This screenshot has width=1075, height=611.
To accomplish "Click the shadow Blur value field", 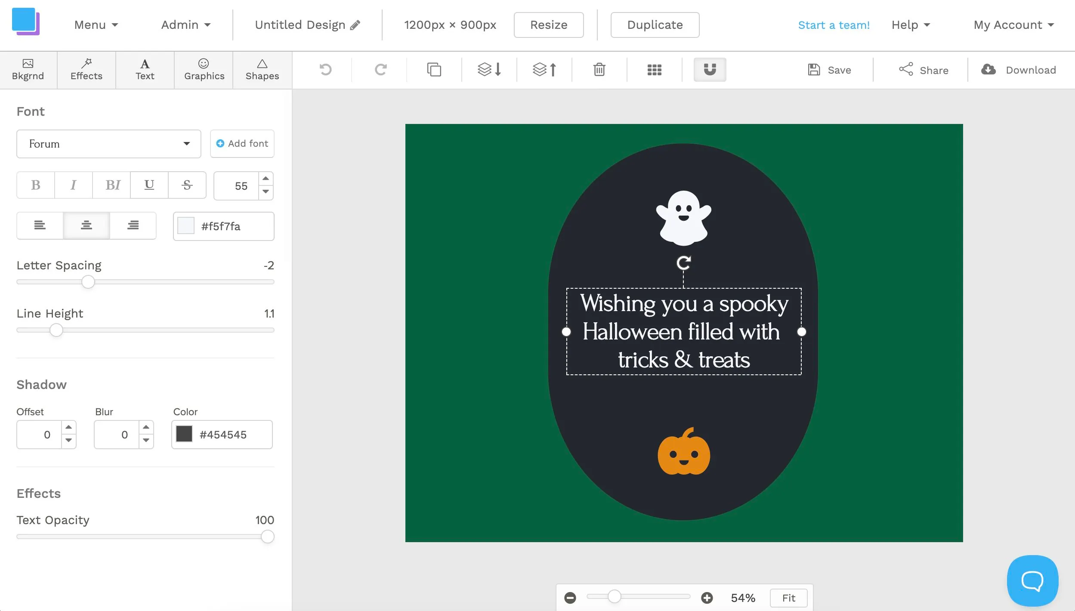I will pyautogui.click(x=117, y=434).
